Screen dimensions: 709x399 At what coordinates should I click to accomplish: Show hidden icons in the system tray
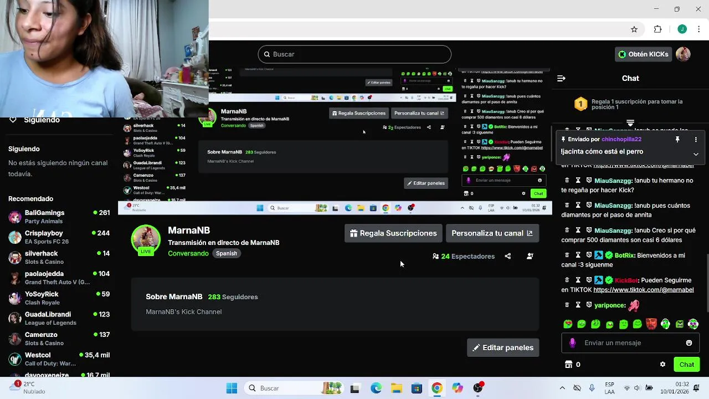coord(562,388)
